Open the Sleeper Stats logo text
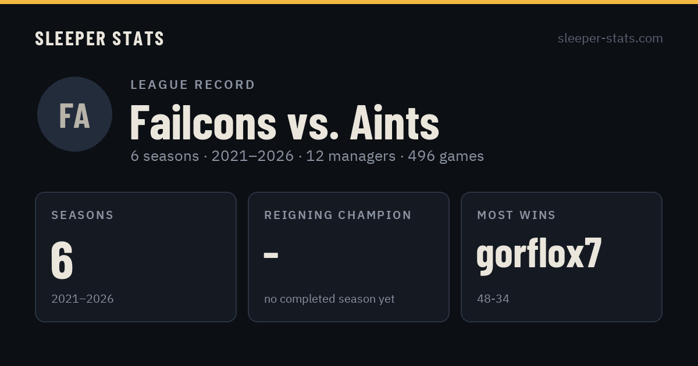This screenshot has width=698, height=366. click(x=99, y=38)
